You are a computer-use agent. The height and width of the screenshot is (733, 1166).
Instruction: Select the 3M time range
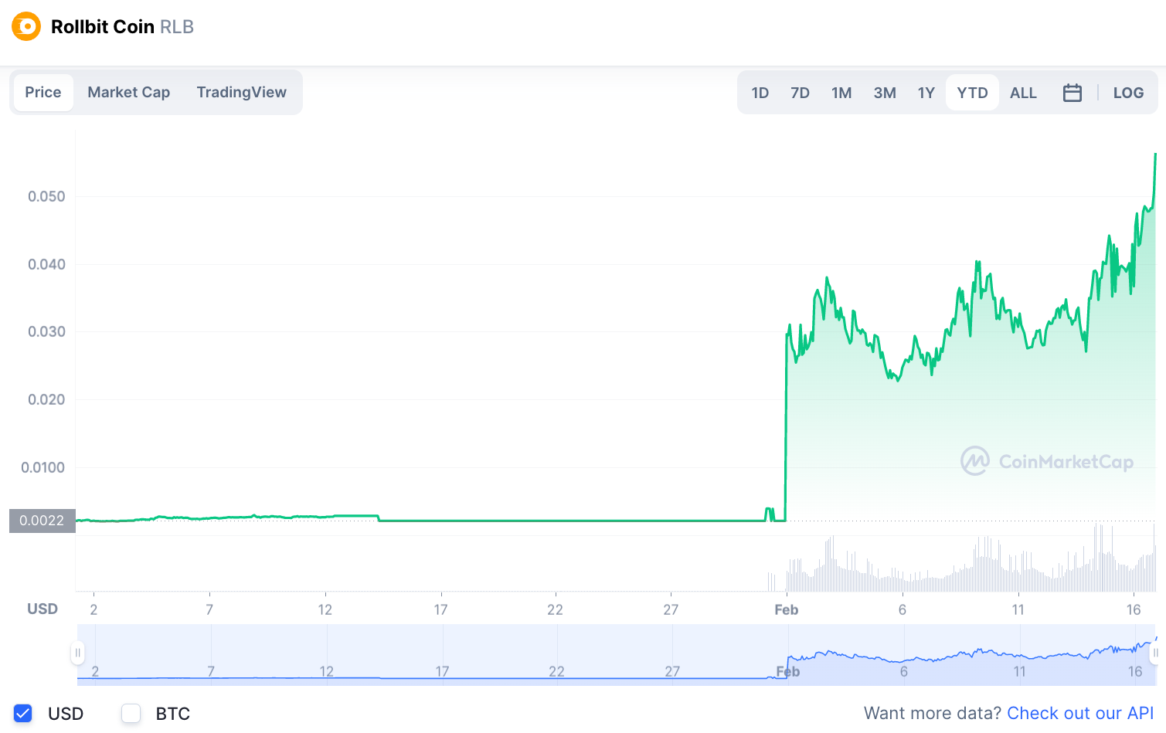click(885, 93)
